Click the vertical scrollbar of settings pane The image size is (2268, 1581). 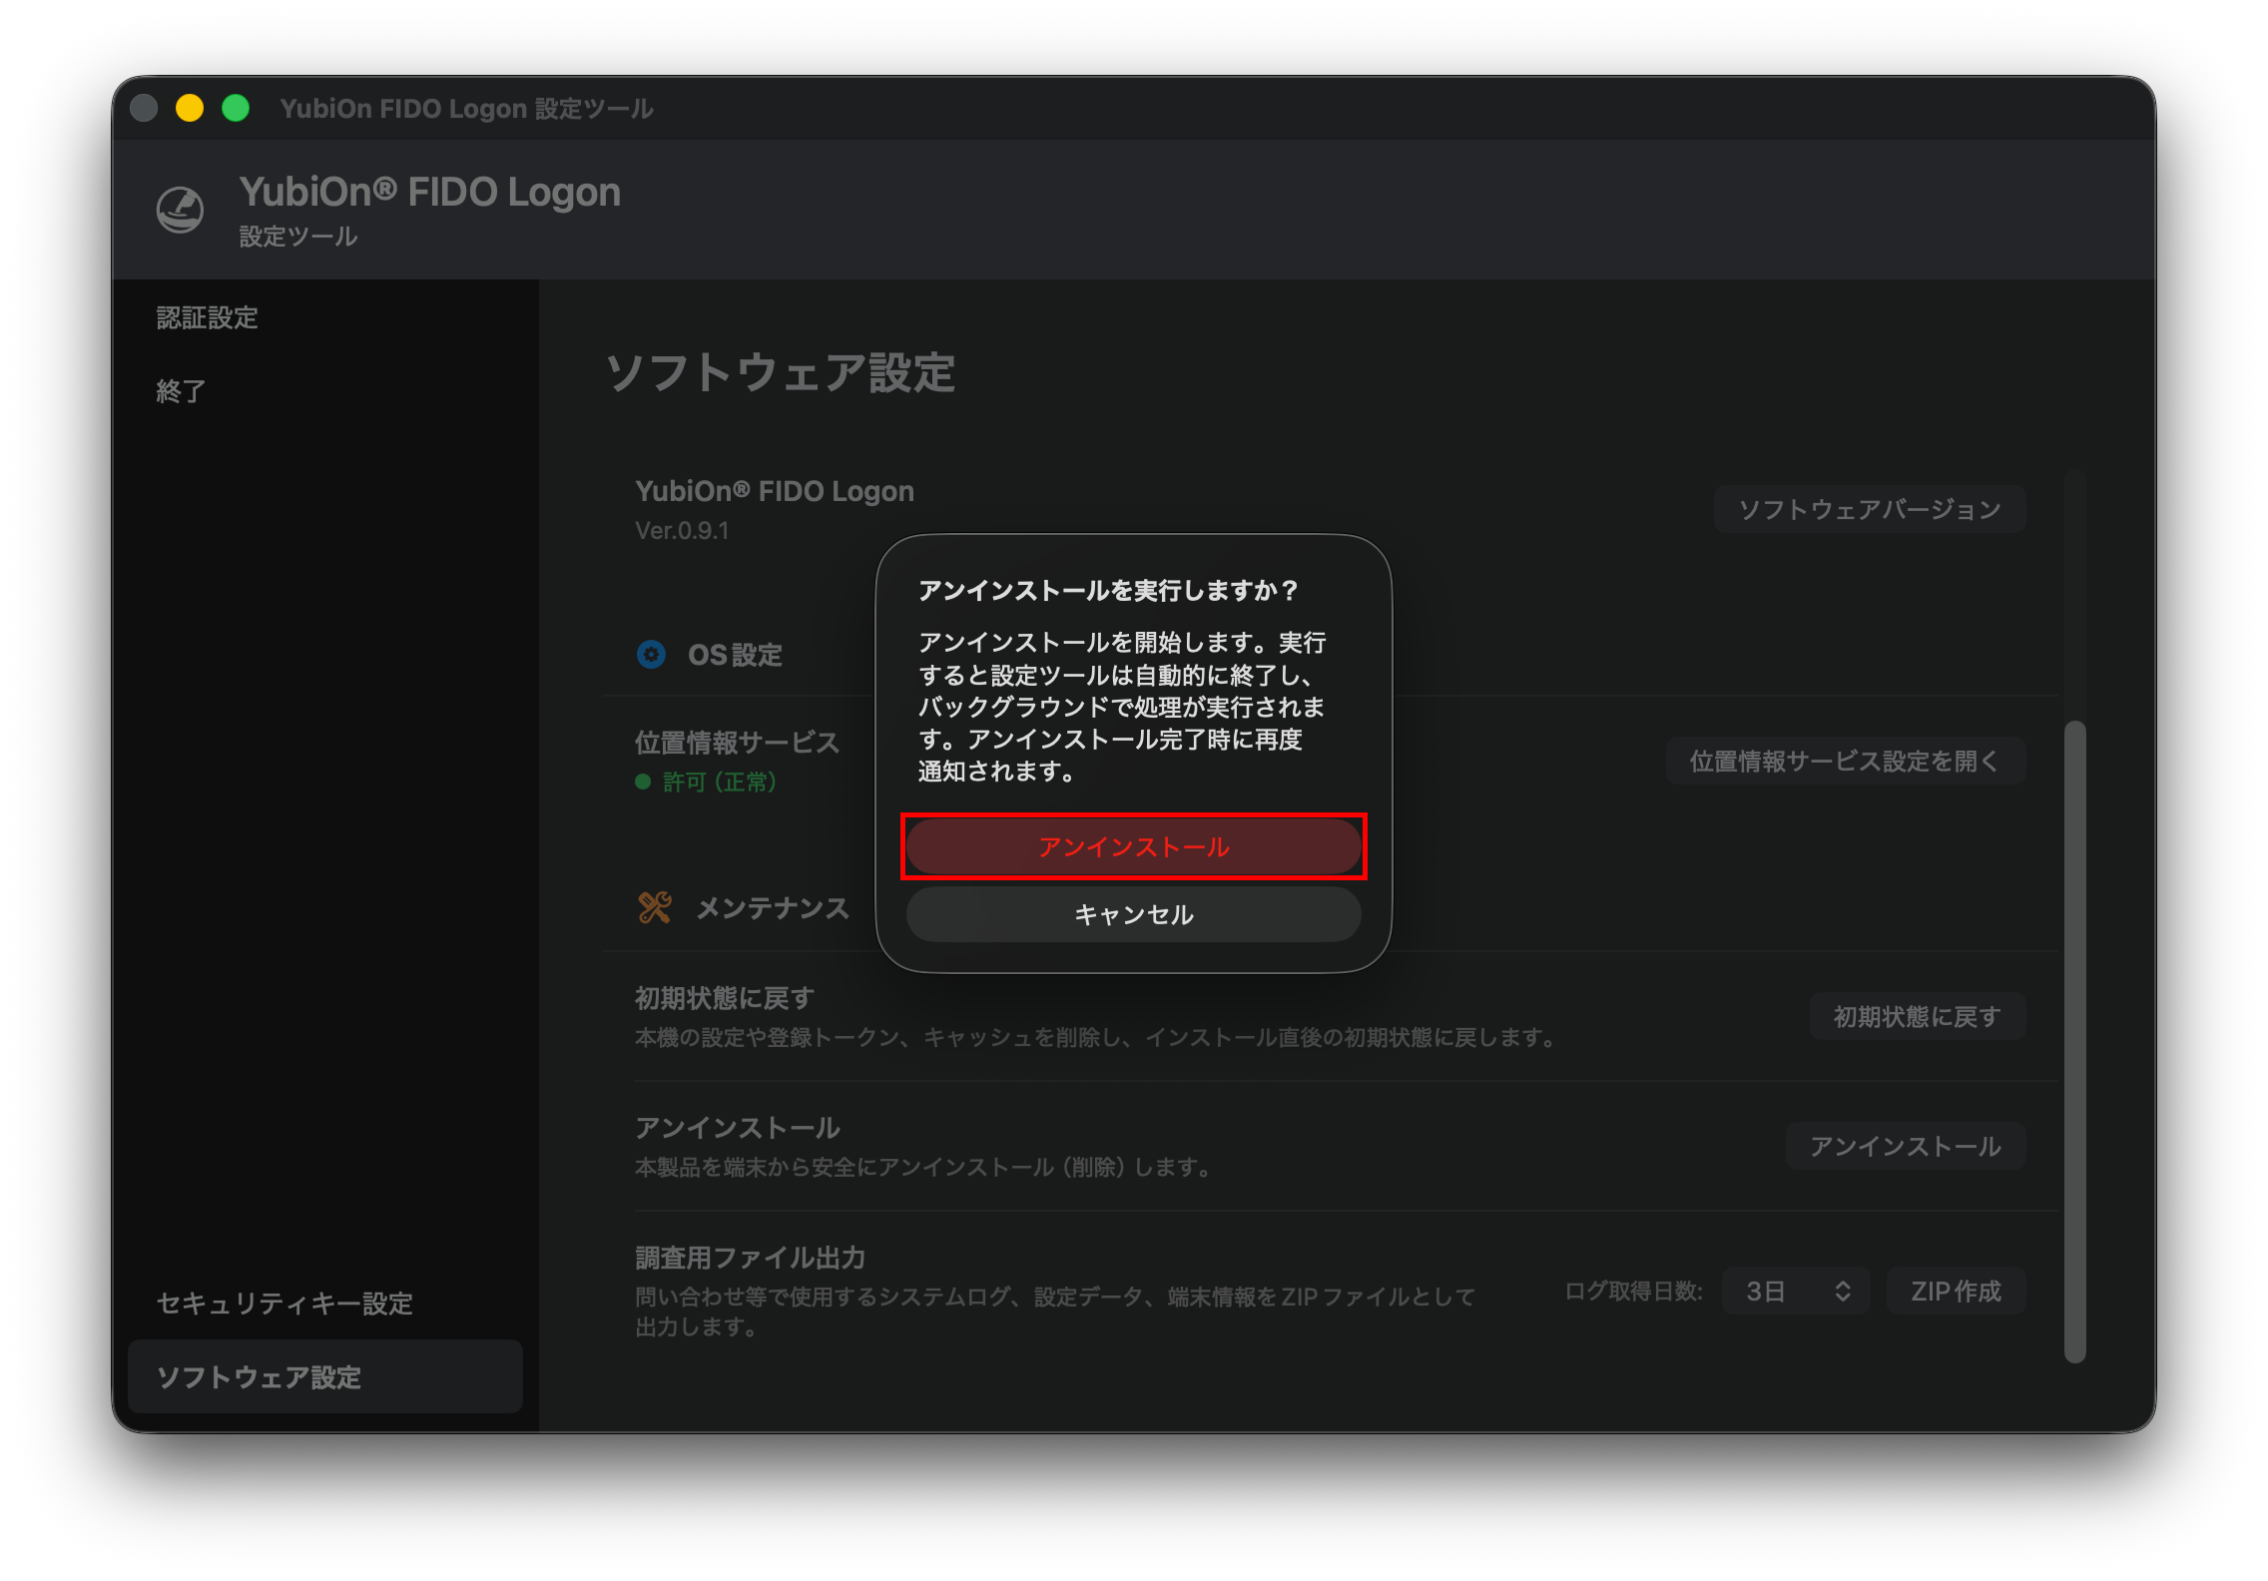click(x=2075, y=1041)
